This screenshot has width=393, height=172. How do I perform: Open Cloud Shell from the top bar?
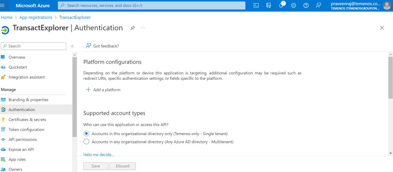[x=256, y=5]
